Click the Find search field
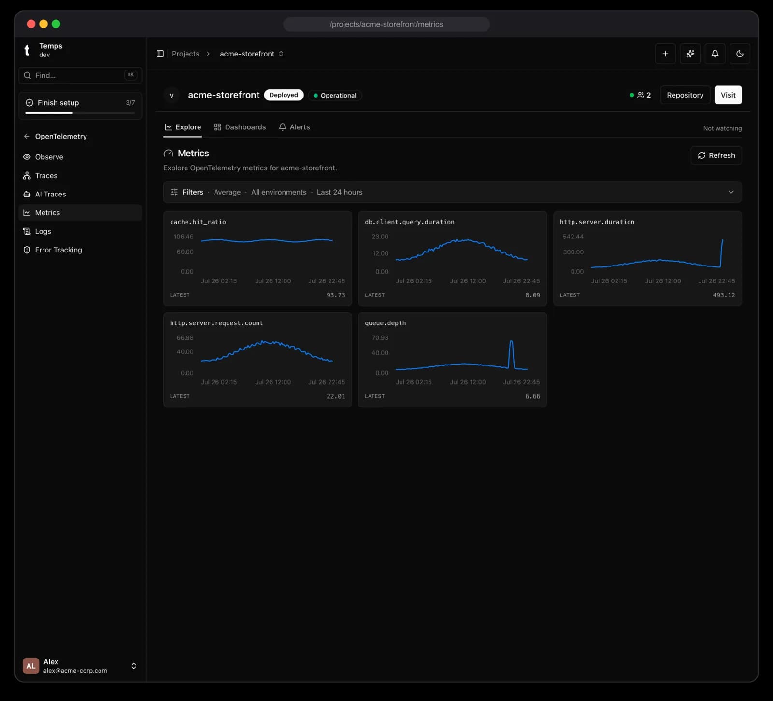Viewport: 773px width, 701px height. click(80, 75)
